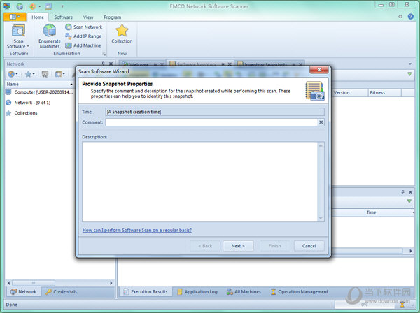
Task: Click the Bitness column header
Action: point(384,92)
